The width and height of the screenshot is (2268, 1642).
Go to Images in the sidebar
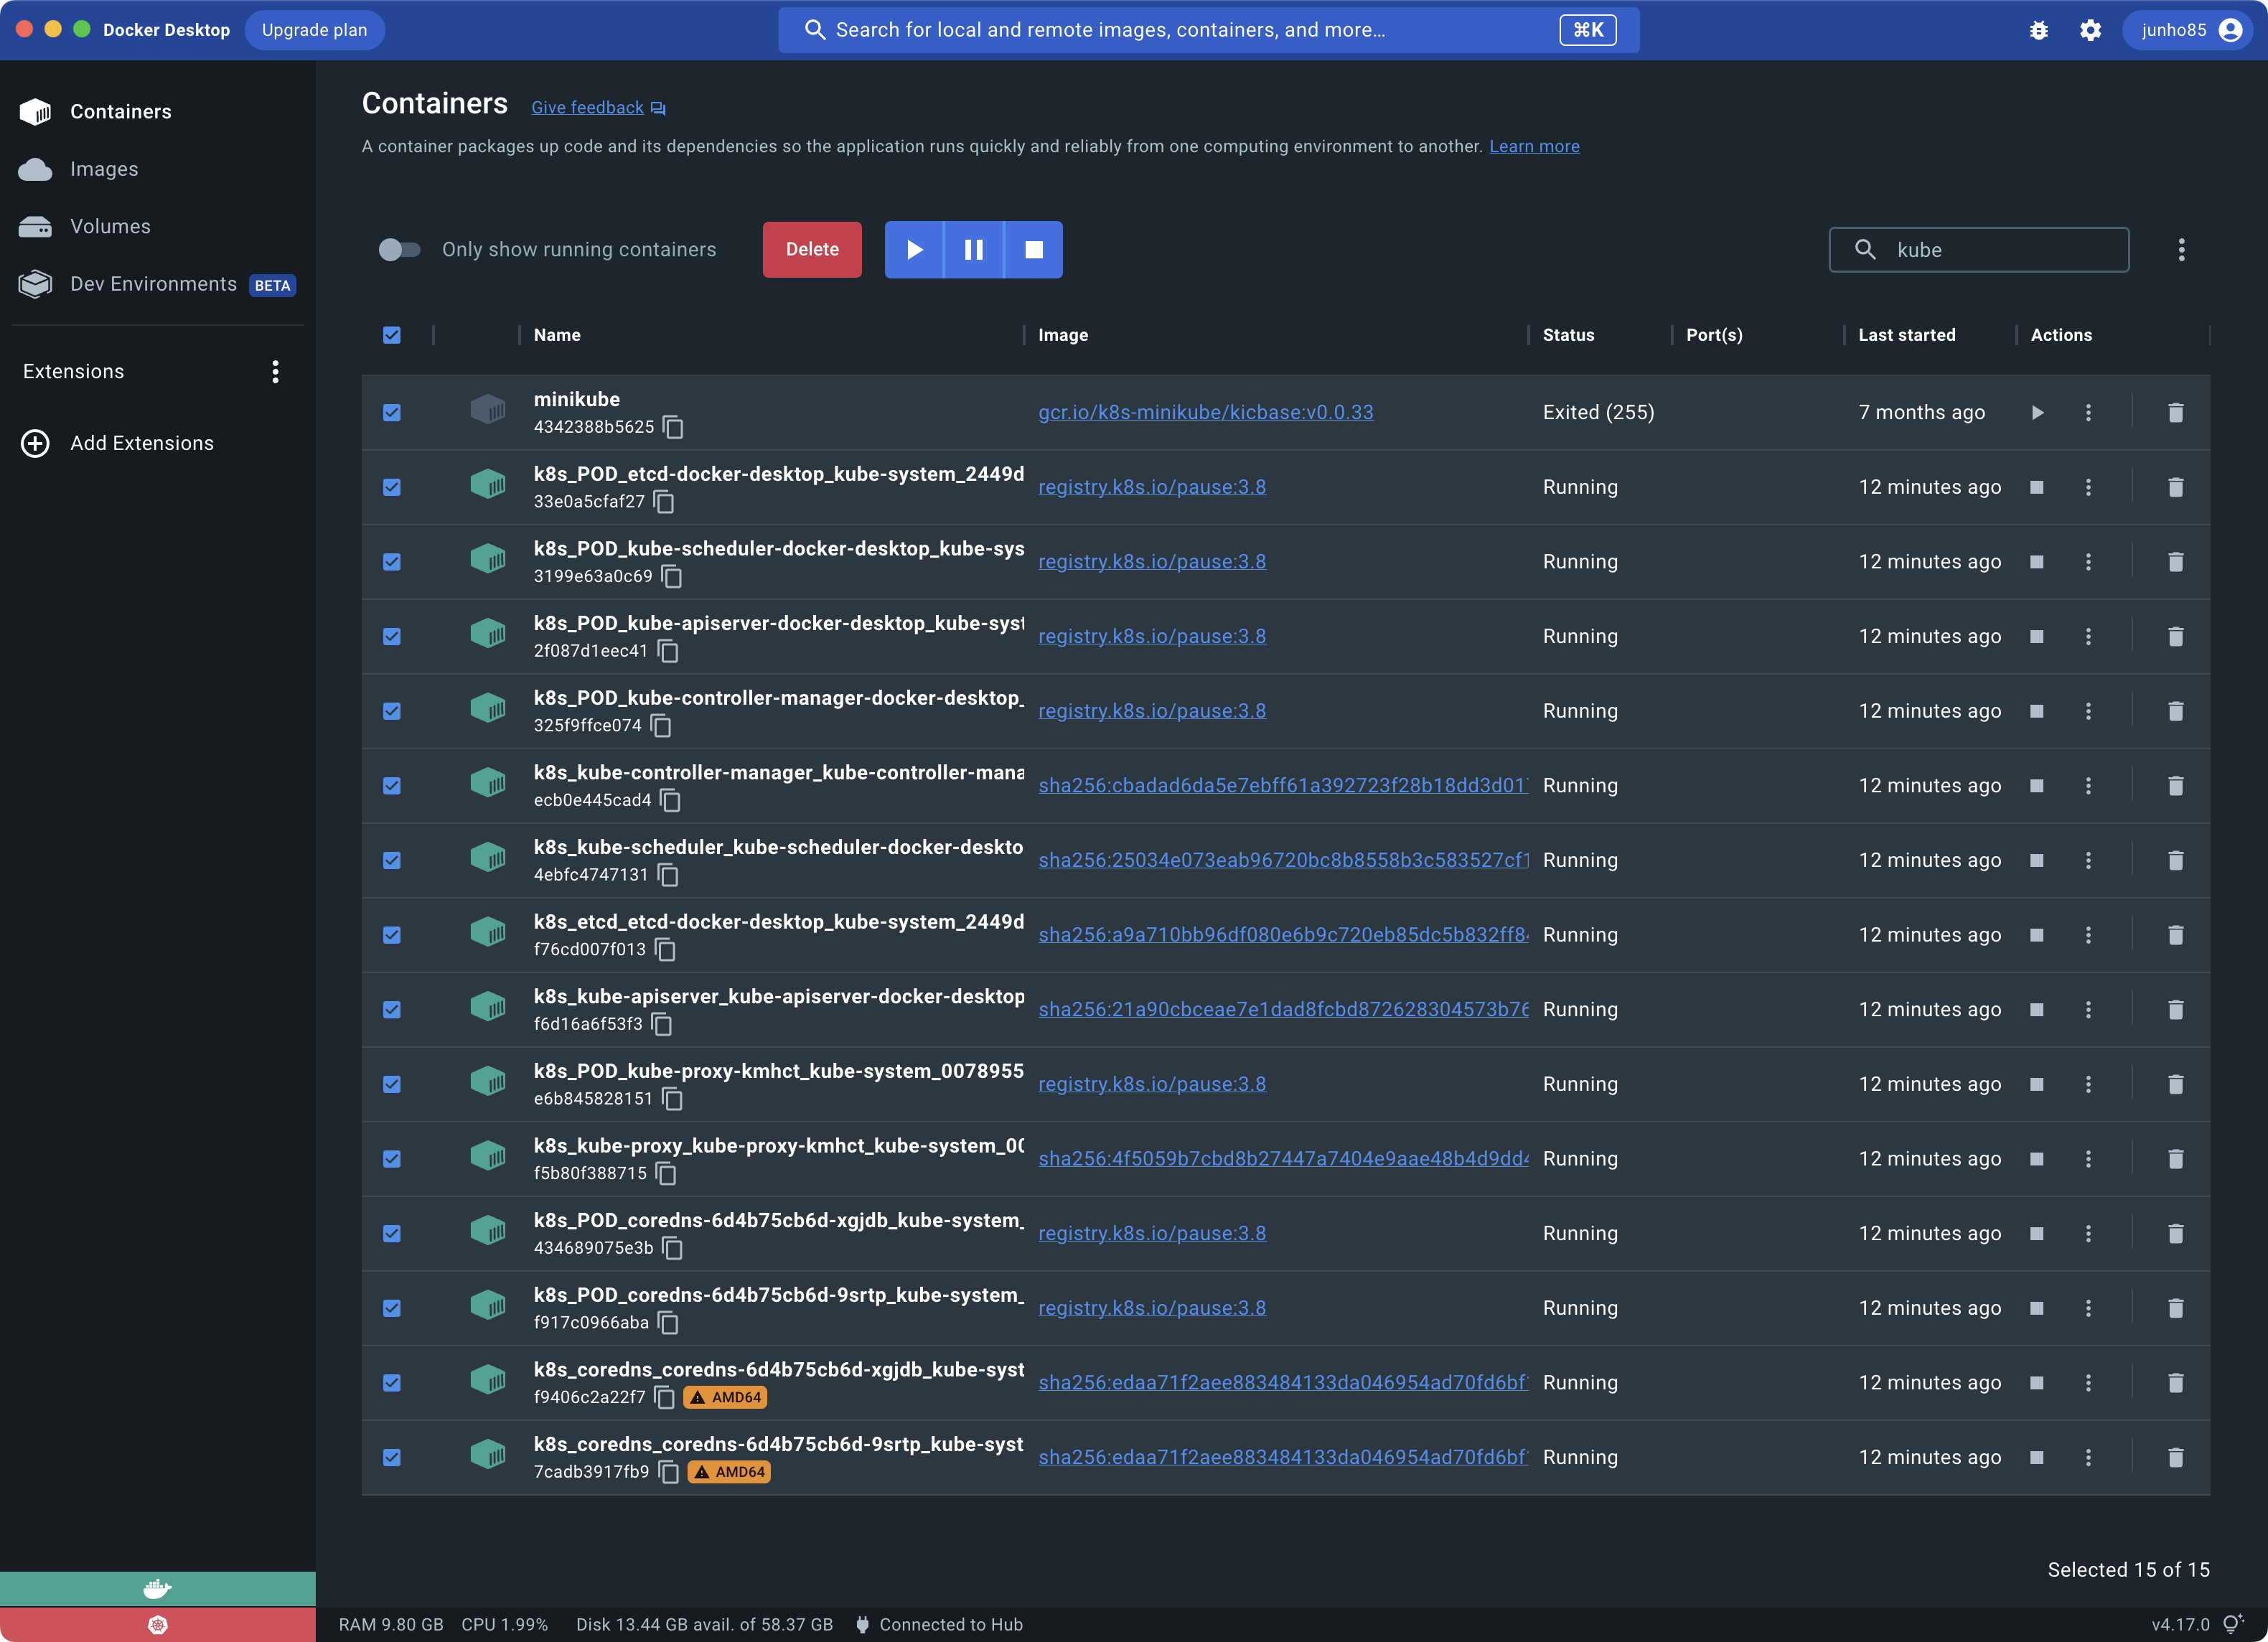104,169
